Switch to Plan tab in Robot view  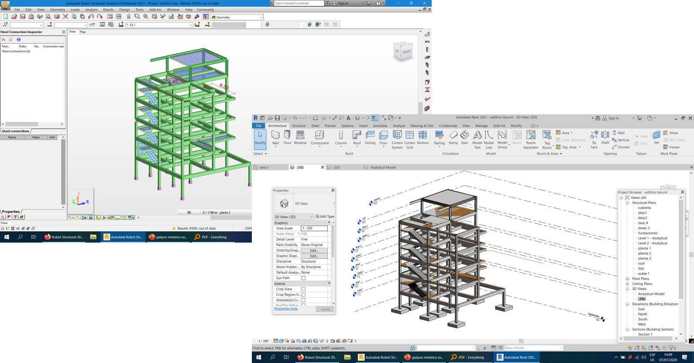(x=82, y=32)
